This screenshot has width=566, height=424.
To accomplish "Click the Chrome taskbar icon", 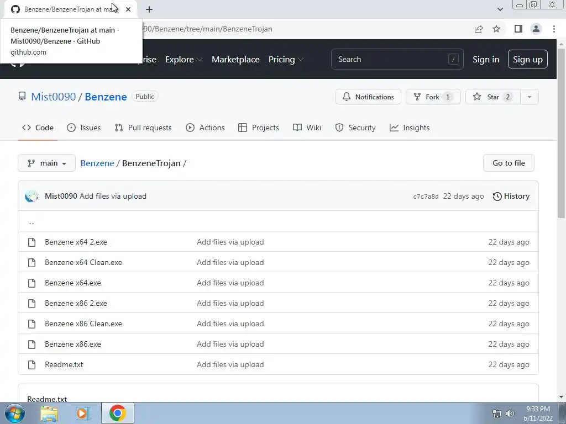I will point(117,413).
